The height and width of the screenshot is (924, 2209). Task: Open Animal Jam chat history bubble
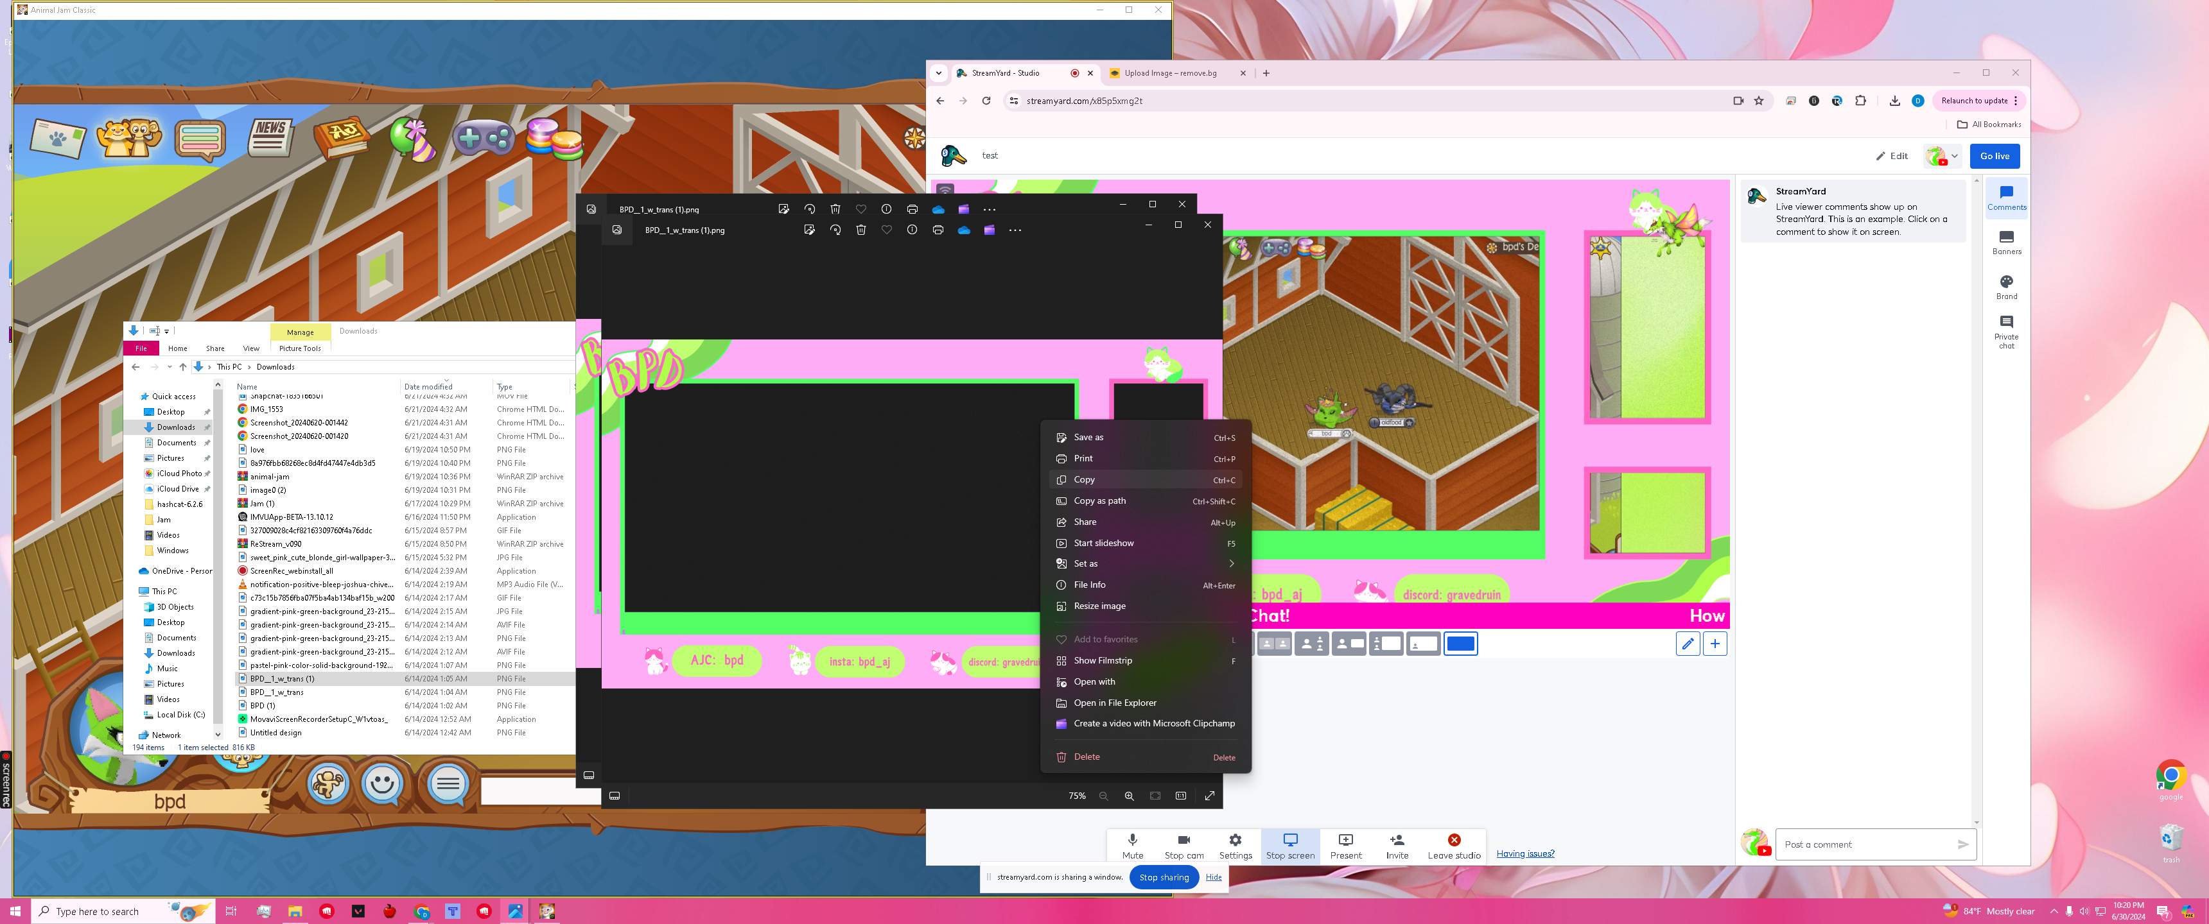(200, 139)
